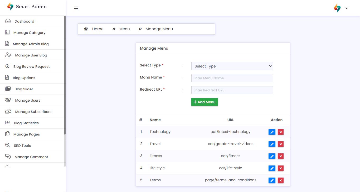Click the Blog Slider image icon
This screenshot has height=192, width=360.
point(8,89)
